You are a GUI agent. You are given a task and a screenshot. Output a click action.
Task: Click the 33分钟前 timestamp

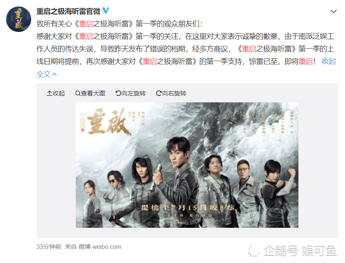coord(49,247)
